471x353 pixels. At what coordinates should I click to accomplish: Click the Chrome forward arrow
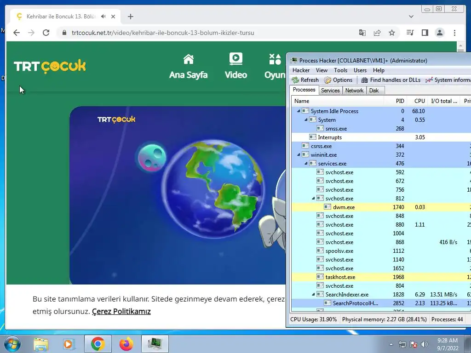click(x=31, y=33)
